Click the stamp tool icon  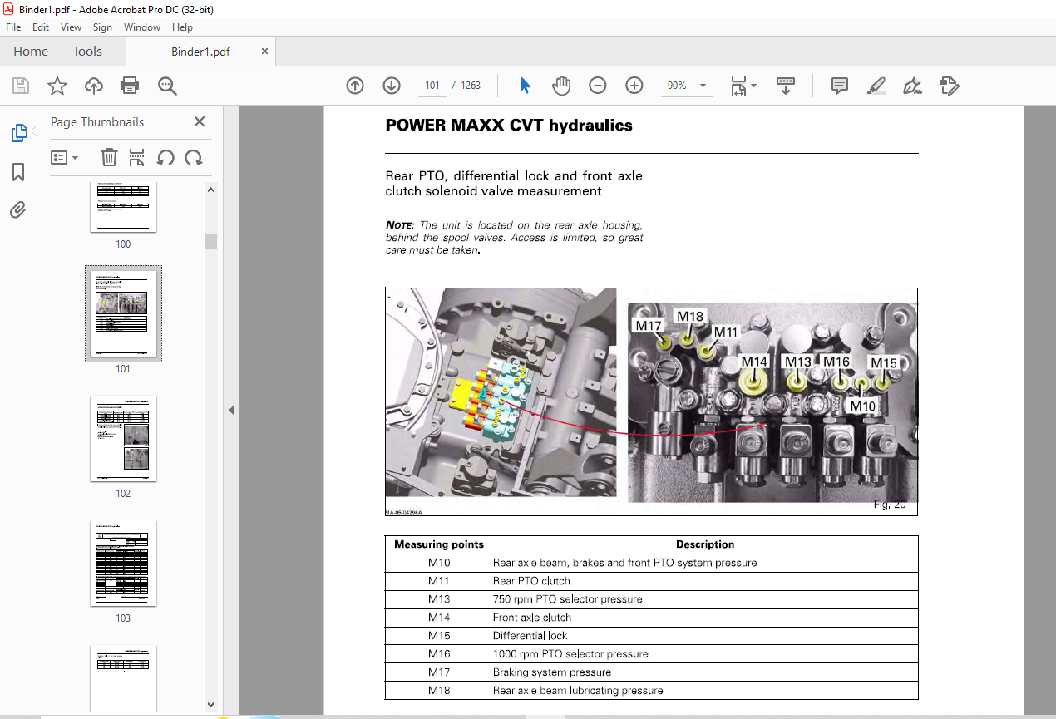click(x=949, y=86)
